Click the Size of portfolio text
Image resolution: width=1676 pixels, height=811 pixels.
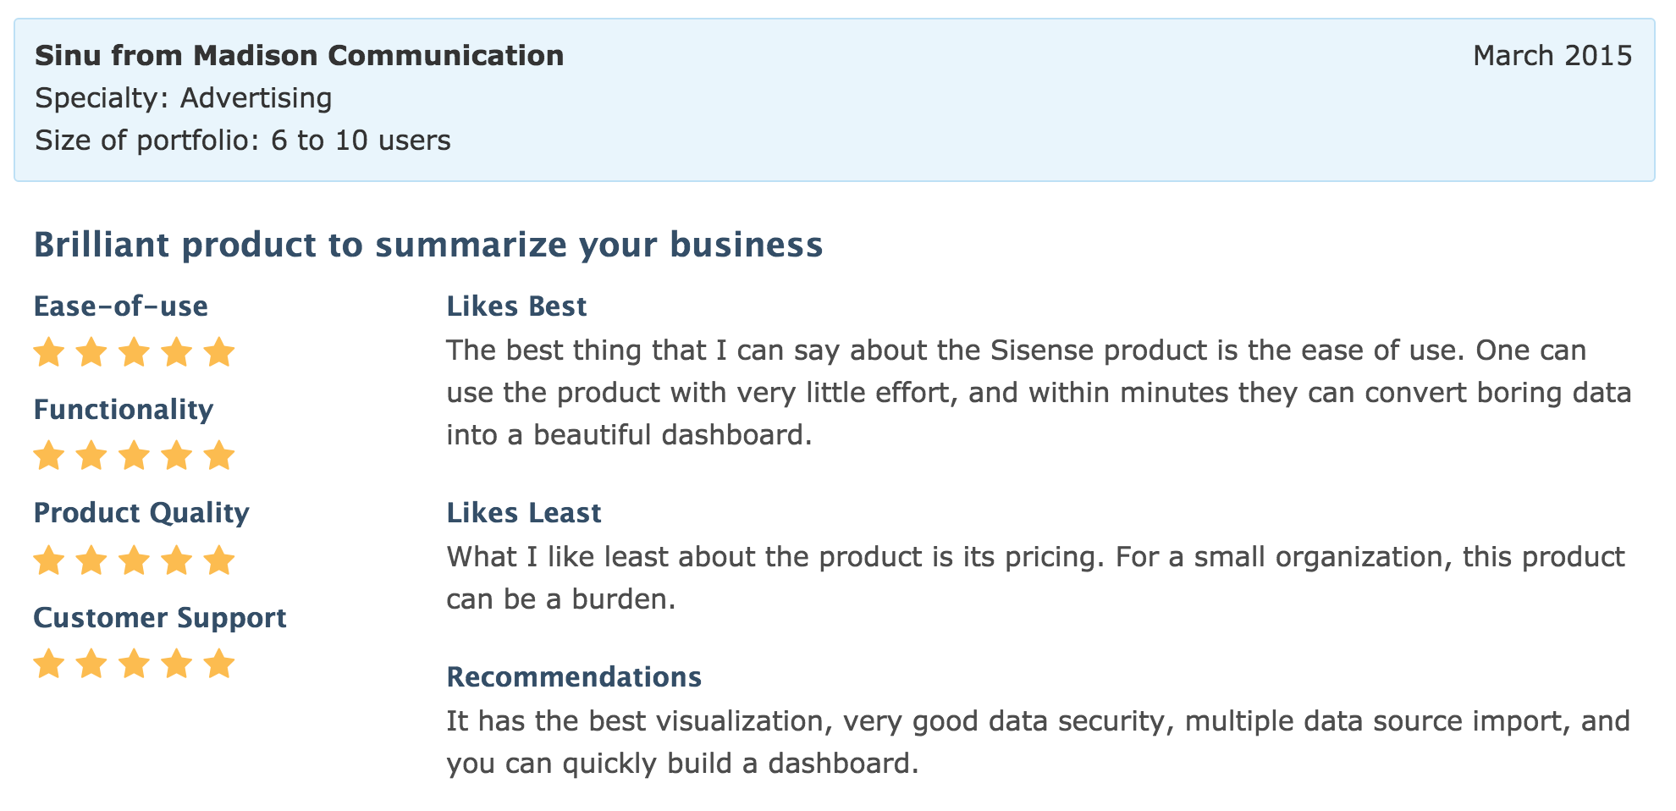coord(242,140)
